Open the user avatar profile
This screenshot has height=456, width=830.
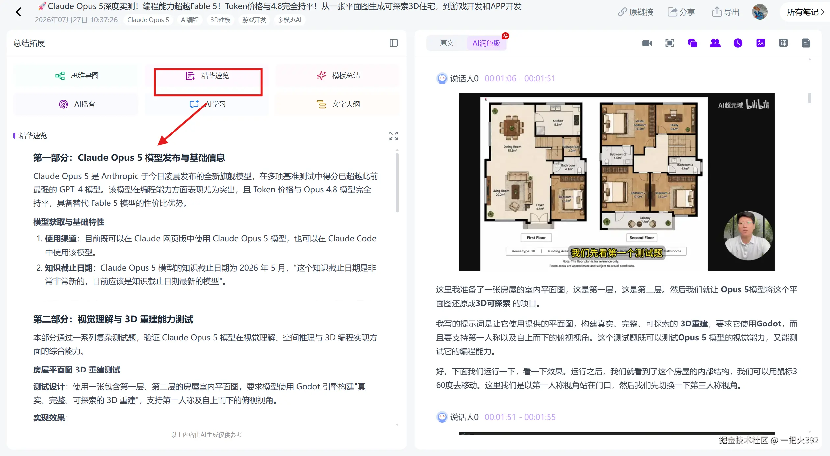[760, 12]
